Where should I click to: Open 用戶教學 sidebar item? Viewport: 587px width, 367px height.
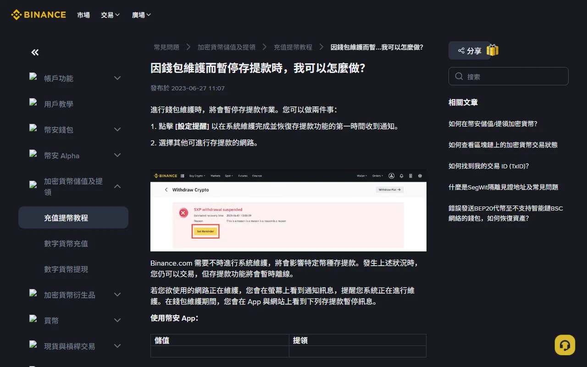pos(73,104)
